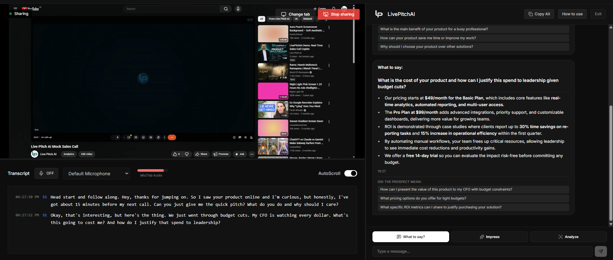Click the Exit button
Viewport: 613px width, 260px height.
pos(598,14)
